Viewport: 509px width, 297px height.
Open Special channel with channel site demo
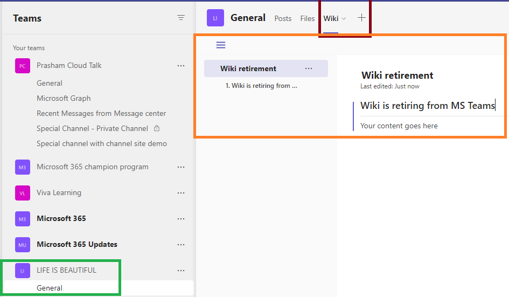(x=102, y=143)
